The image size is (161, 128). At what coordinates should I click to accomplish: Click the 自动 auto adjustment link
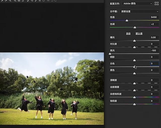click(128, 33)
